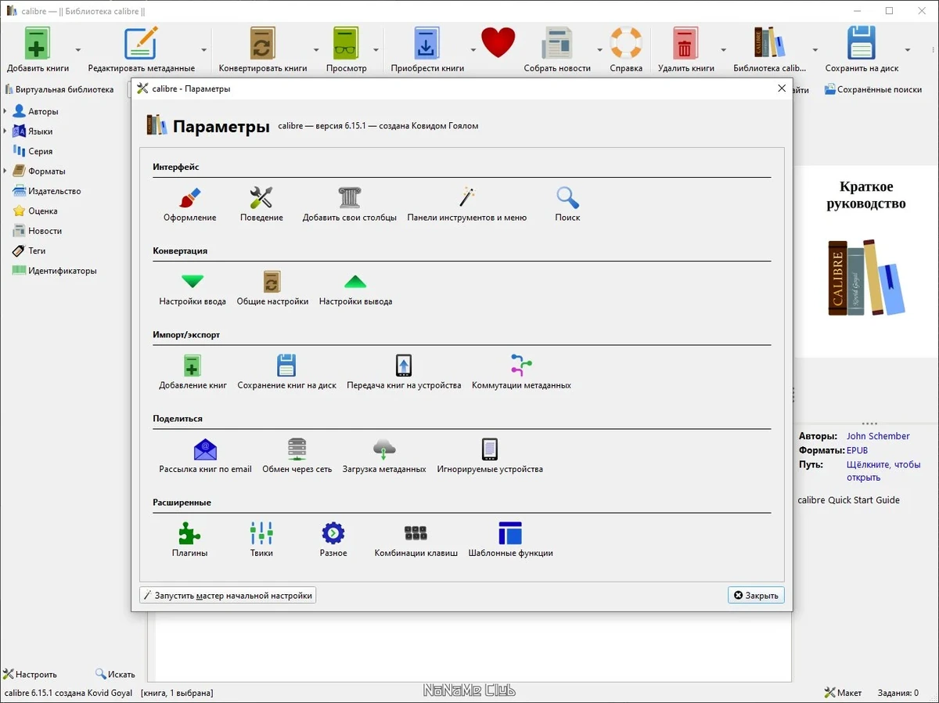939x703 pixels.
Task: Follow the John Schember author link
Action: tap(878, 436)
